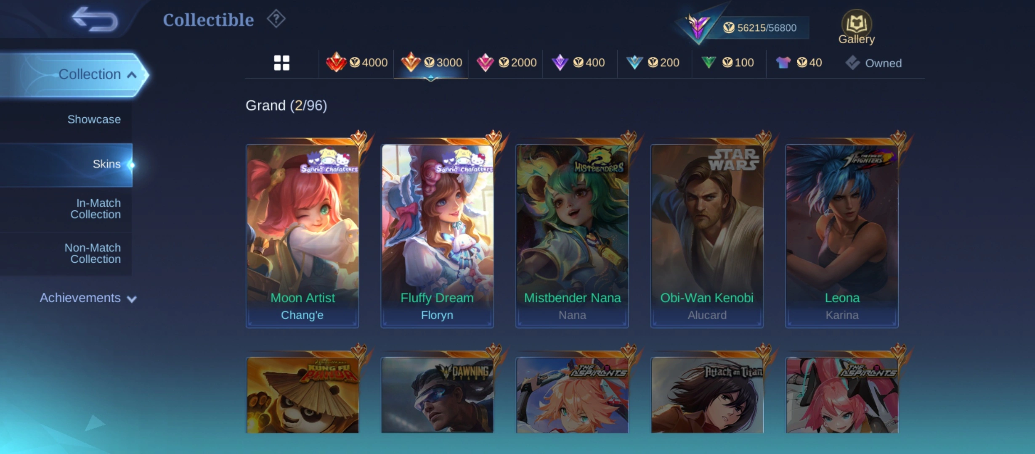Image resolution: width=1035 pixels, height=454 pixels.
Task: Open the Gallery book icon
Action: pyautogui.click(x=856, y=27)
